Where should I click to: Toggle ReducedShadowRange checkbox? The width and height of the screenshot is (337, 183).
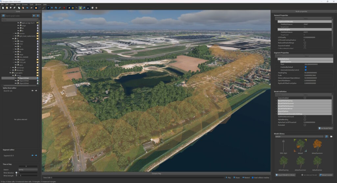tap(305, 43)
